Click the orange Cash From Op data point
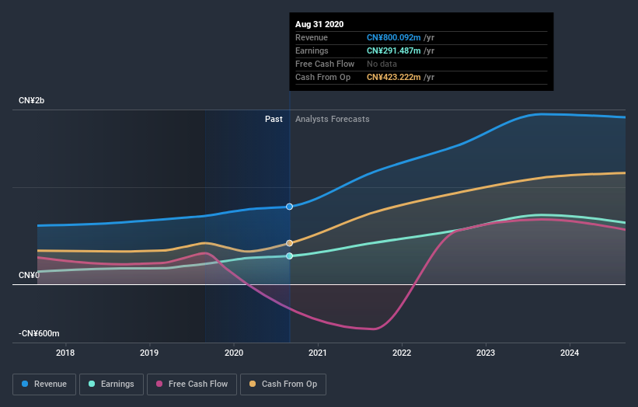The image size is (638, 407). tap(289, 243)
